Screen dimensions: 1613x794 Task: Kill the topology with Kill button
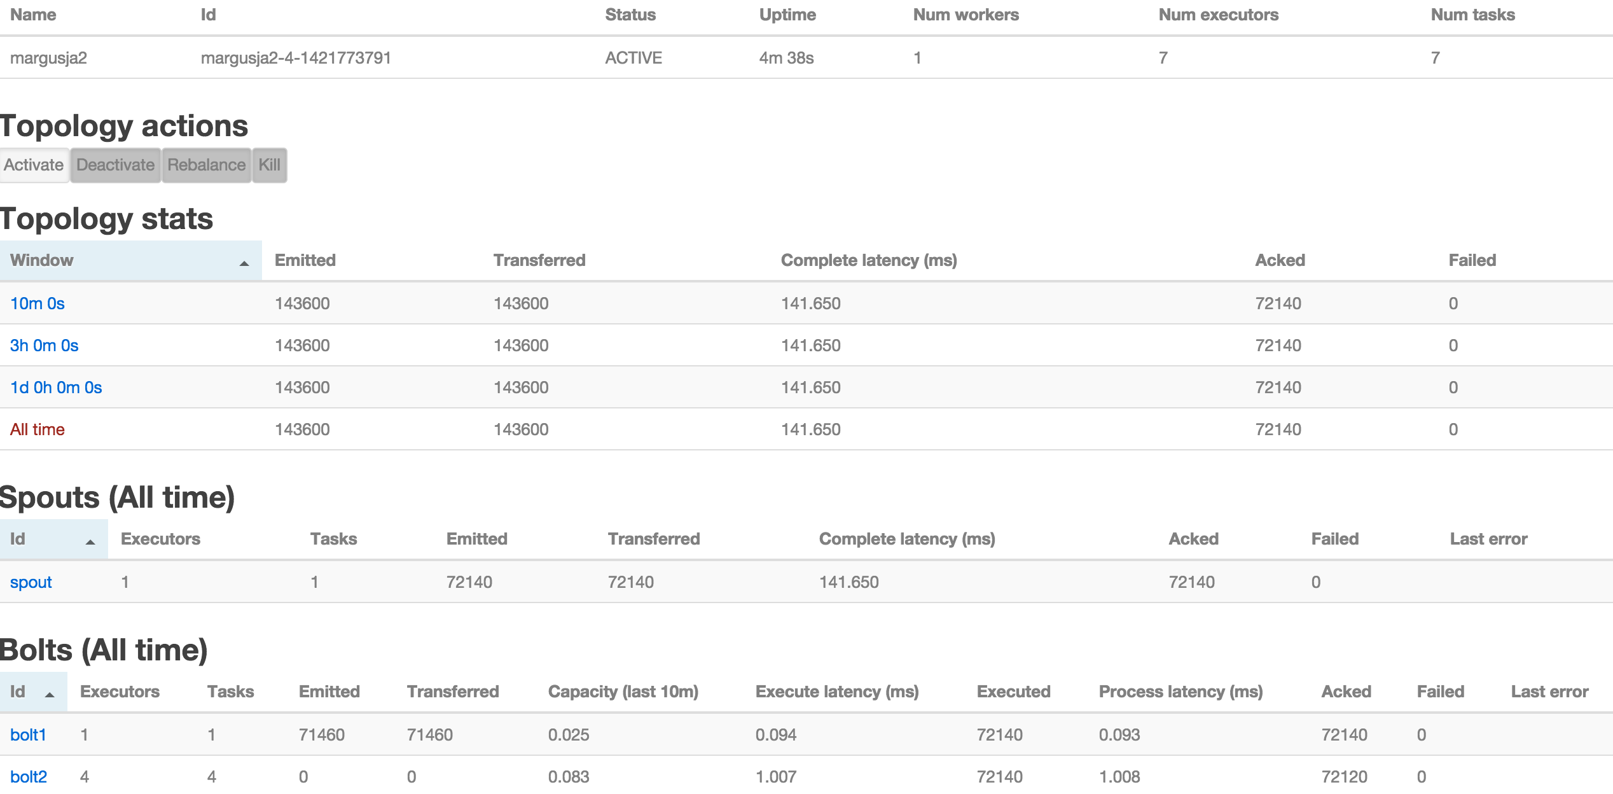coord(269,165)
